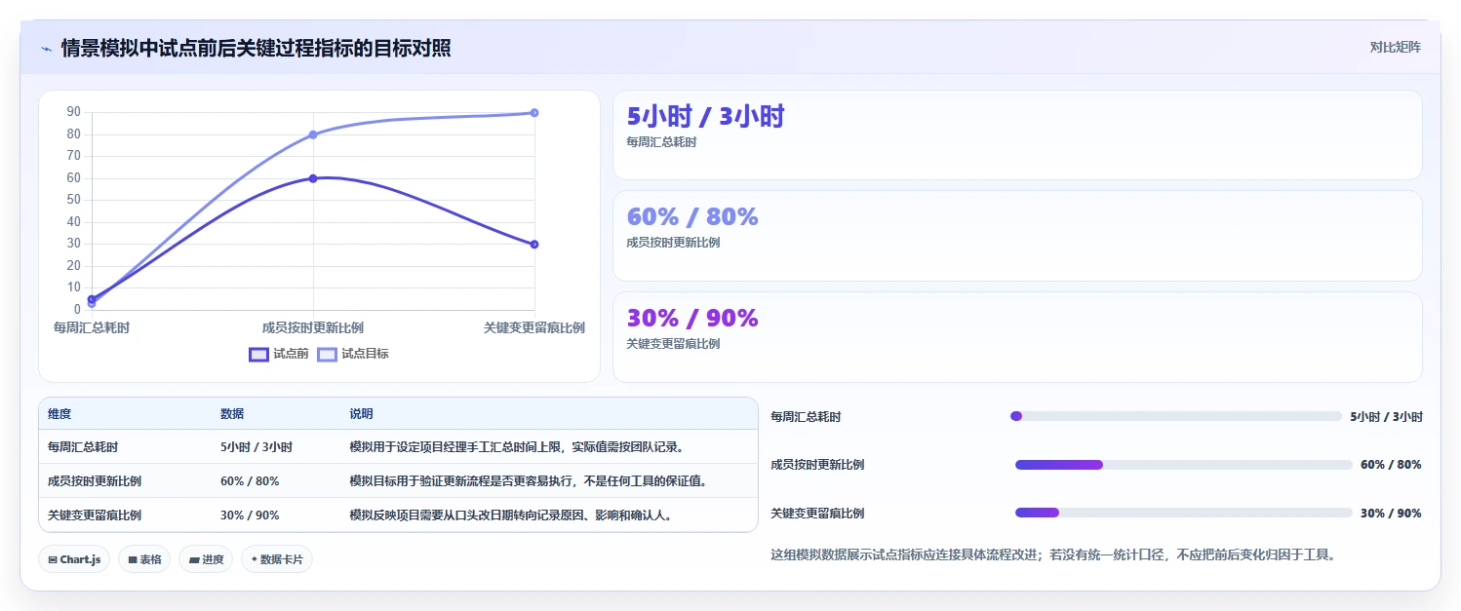Click the 60% / 80% value right of the progress bar

tap(1391, 465)
